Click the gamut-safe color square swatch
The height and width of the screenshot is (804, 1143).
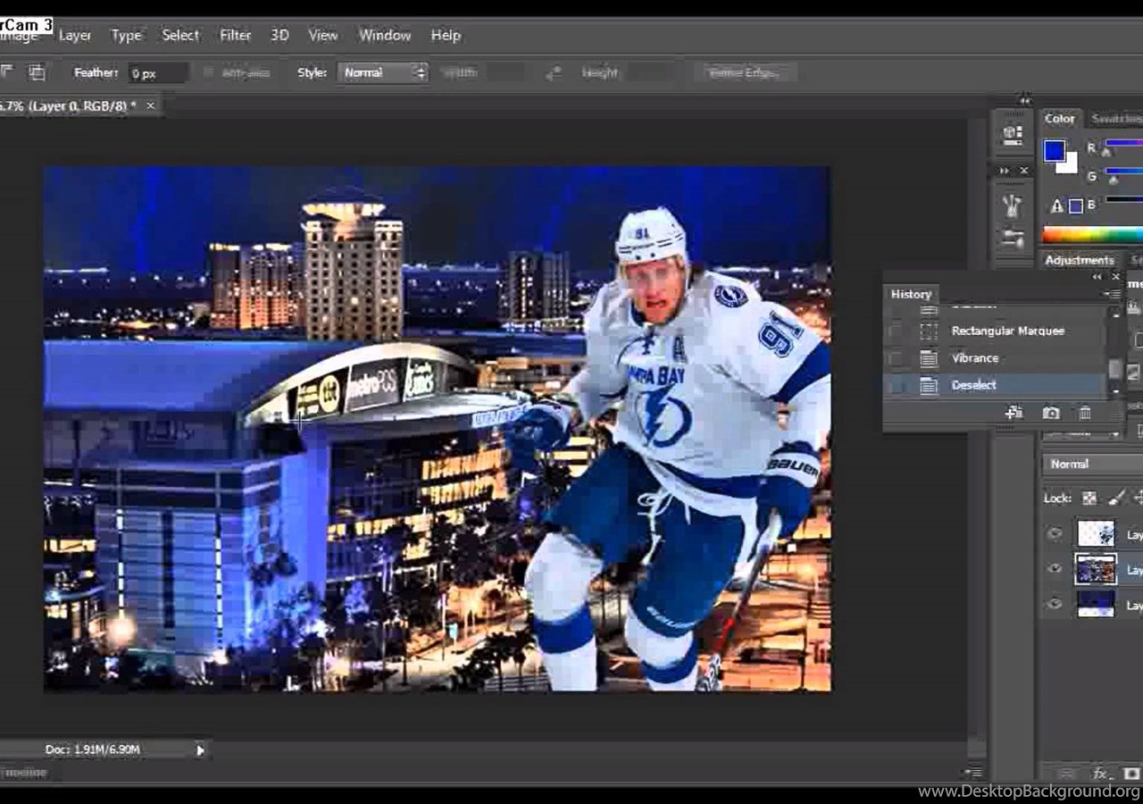(1076, 205)
